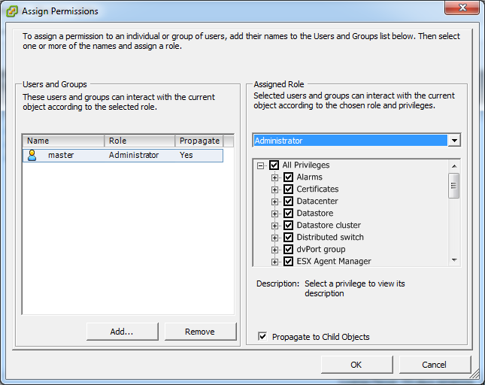Viewport: 485px width, 385px height.
Task: Click the Role column header
Action: click(x=140, y=141)
